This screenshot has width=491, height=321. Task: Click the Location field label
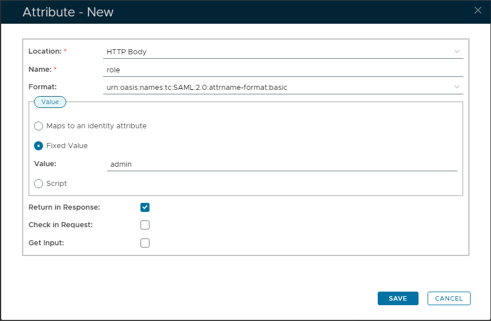(45, 51)
